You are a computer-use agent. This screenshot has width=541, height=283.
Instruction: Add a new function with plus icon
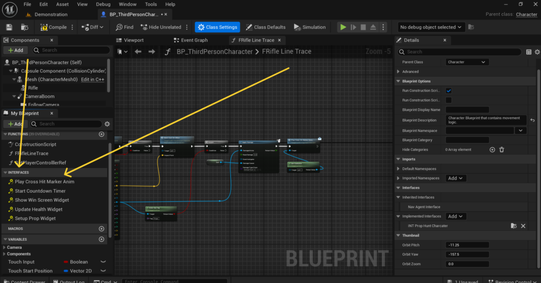(x=101, y=134)
